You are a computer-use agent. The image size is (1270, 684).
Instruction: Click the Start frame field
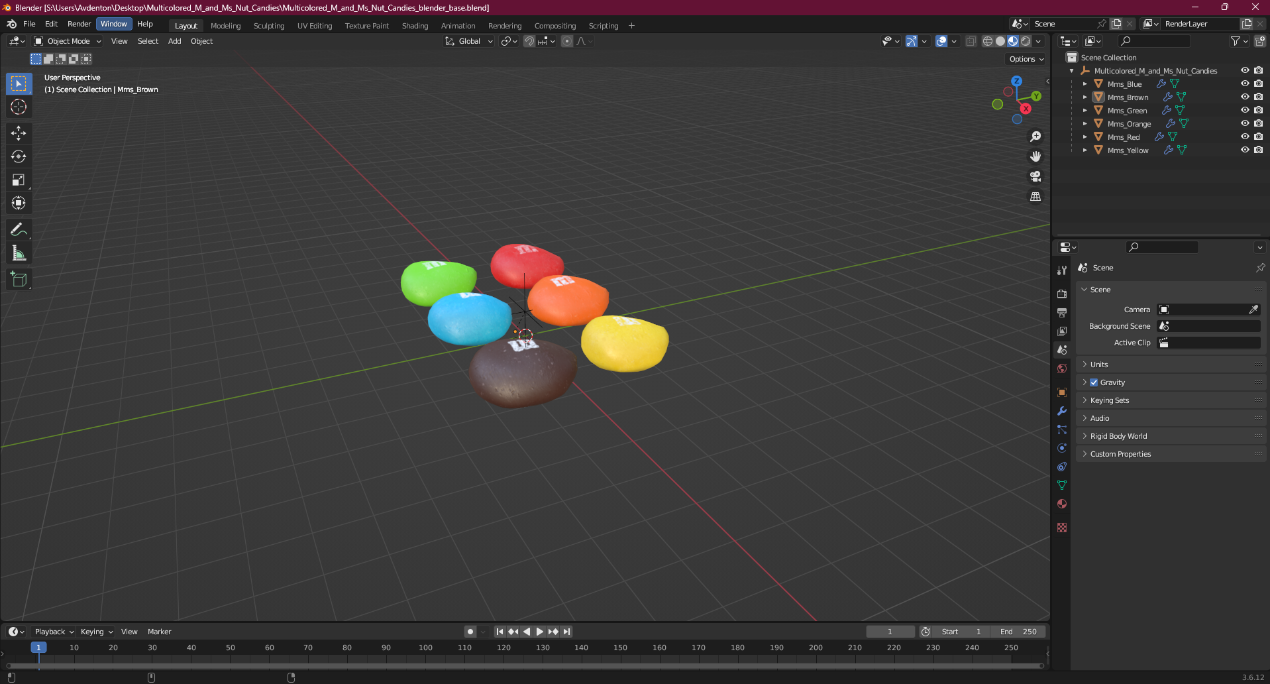pyautogui.click(x=961, y=632)
